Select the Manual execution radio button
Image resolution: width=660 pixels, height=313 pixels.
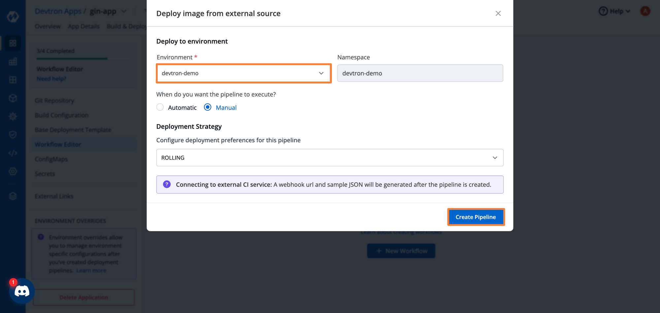208,107
